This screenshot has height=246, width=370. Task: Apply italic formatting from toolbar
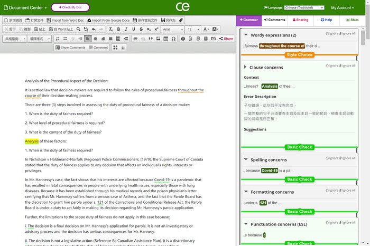(x=126, y=29)
